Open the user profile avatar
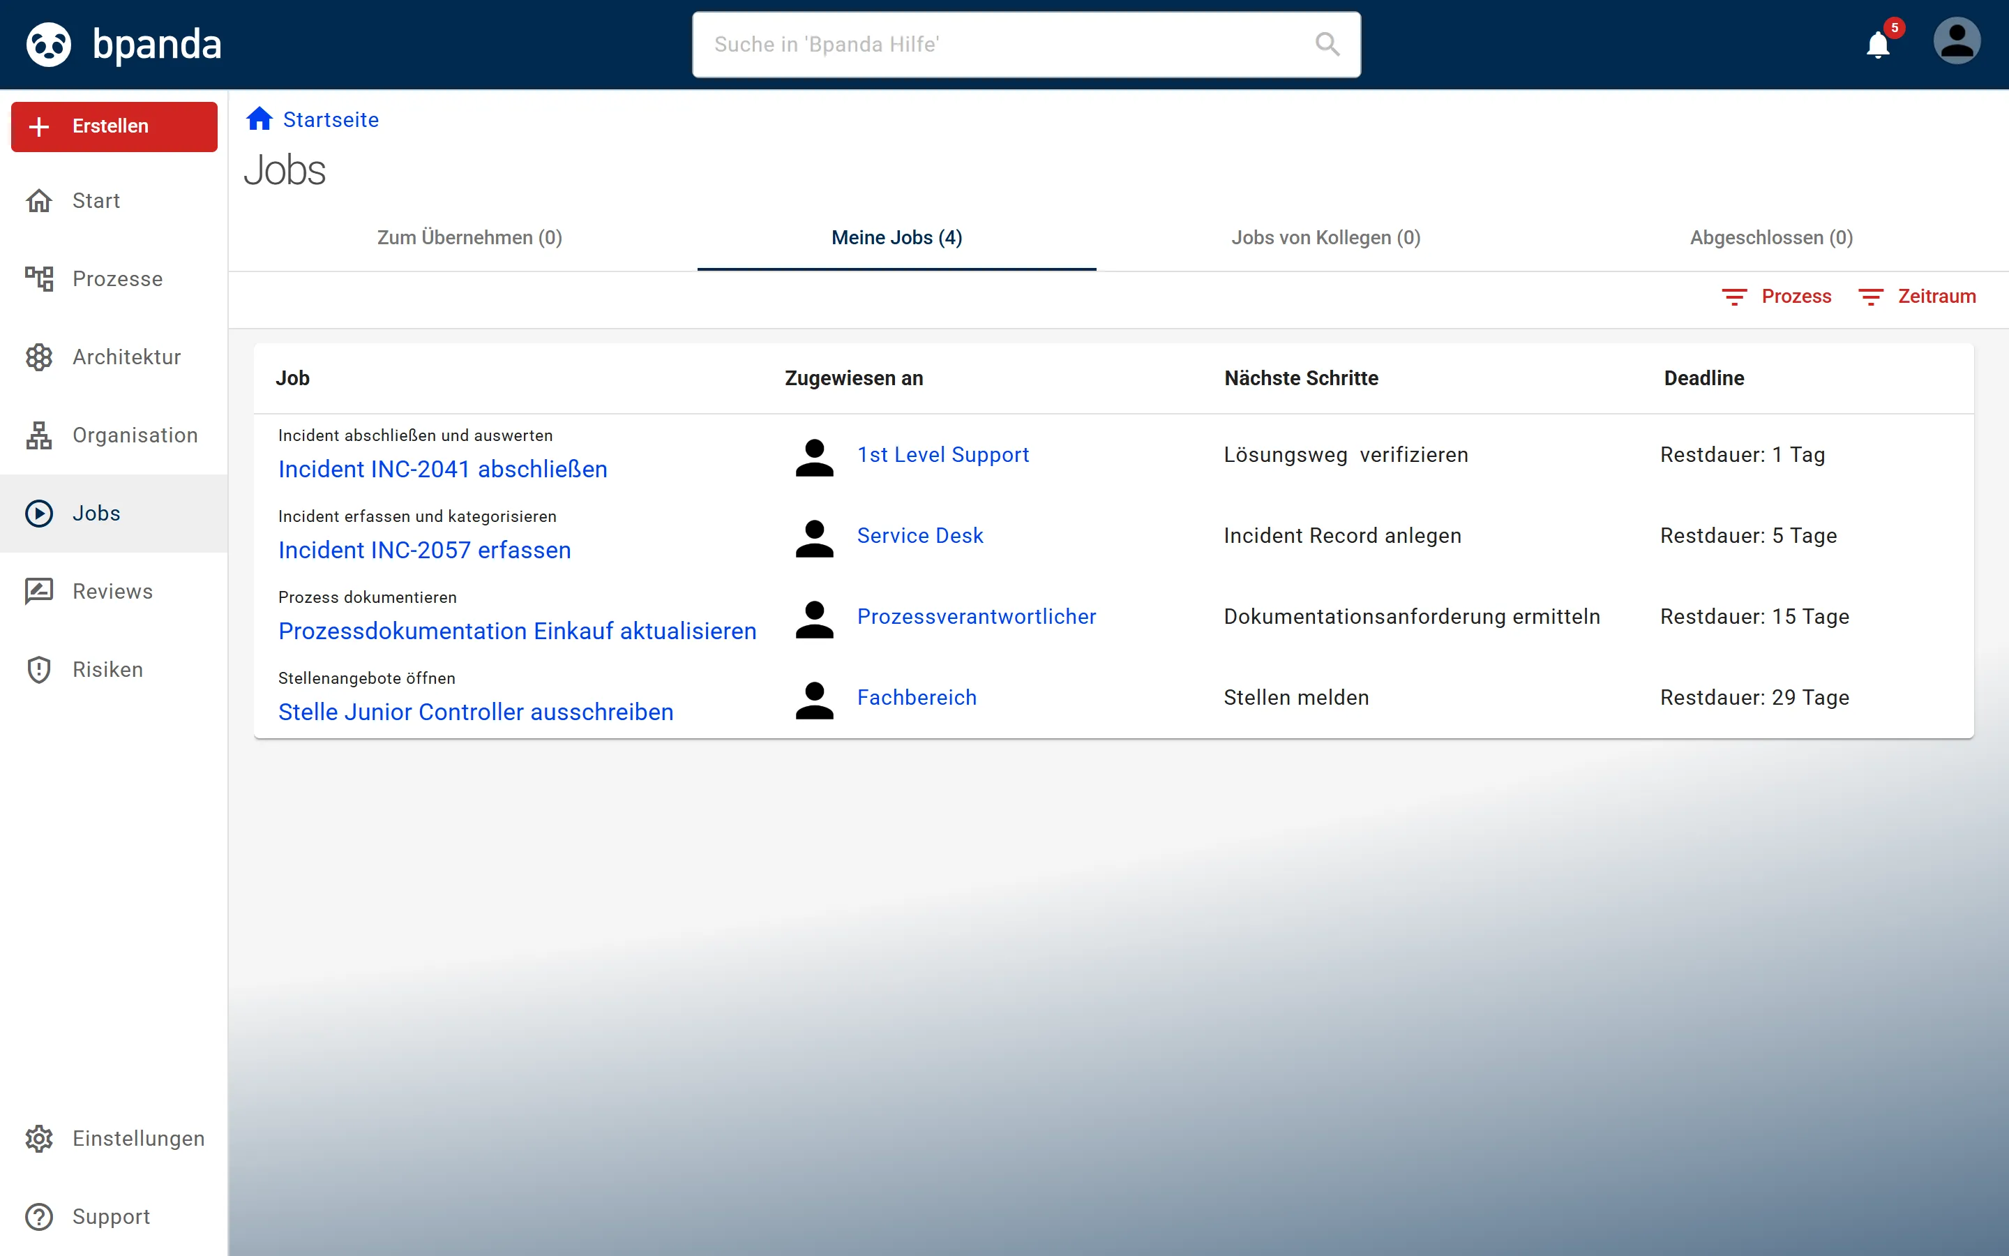The width and height of the screenshot is (2009, 1256). [1957, 42]
